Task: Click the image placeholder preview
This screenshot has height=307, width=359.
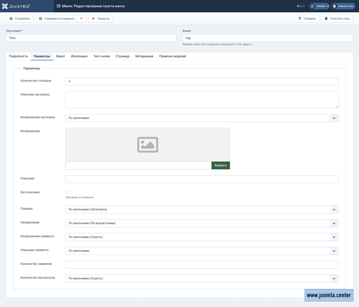Action: point(148,145)
